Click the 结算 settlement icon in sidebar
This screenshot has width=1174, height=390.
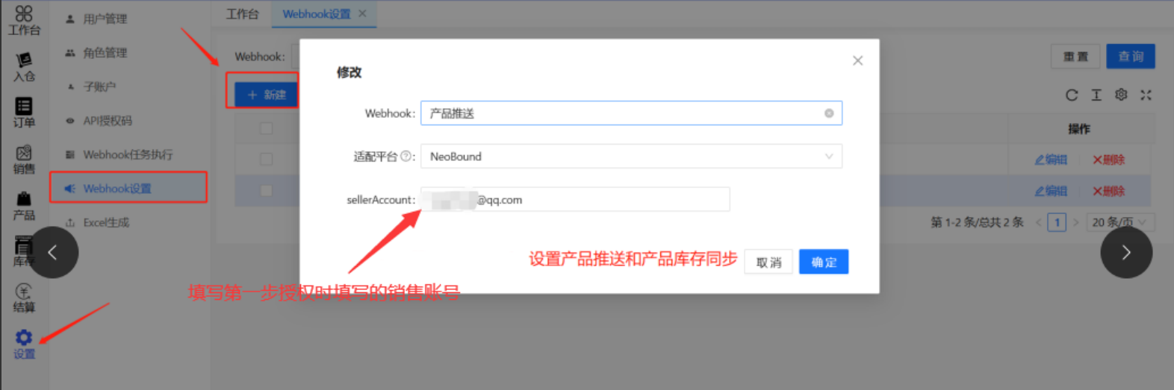24,292
